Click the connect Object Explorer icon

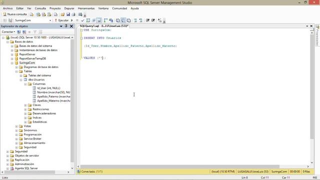coord(19,32)
